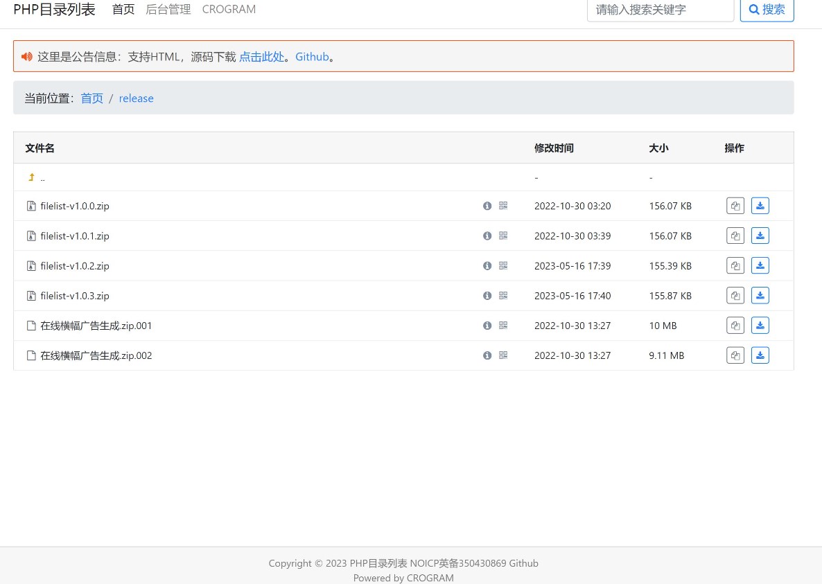The image size is (822, 584).
Task: Copy link of filelist-v1.0.0.zip
Action: pos(735,206)
